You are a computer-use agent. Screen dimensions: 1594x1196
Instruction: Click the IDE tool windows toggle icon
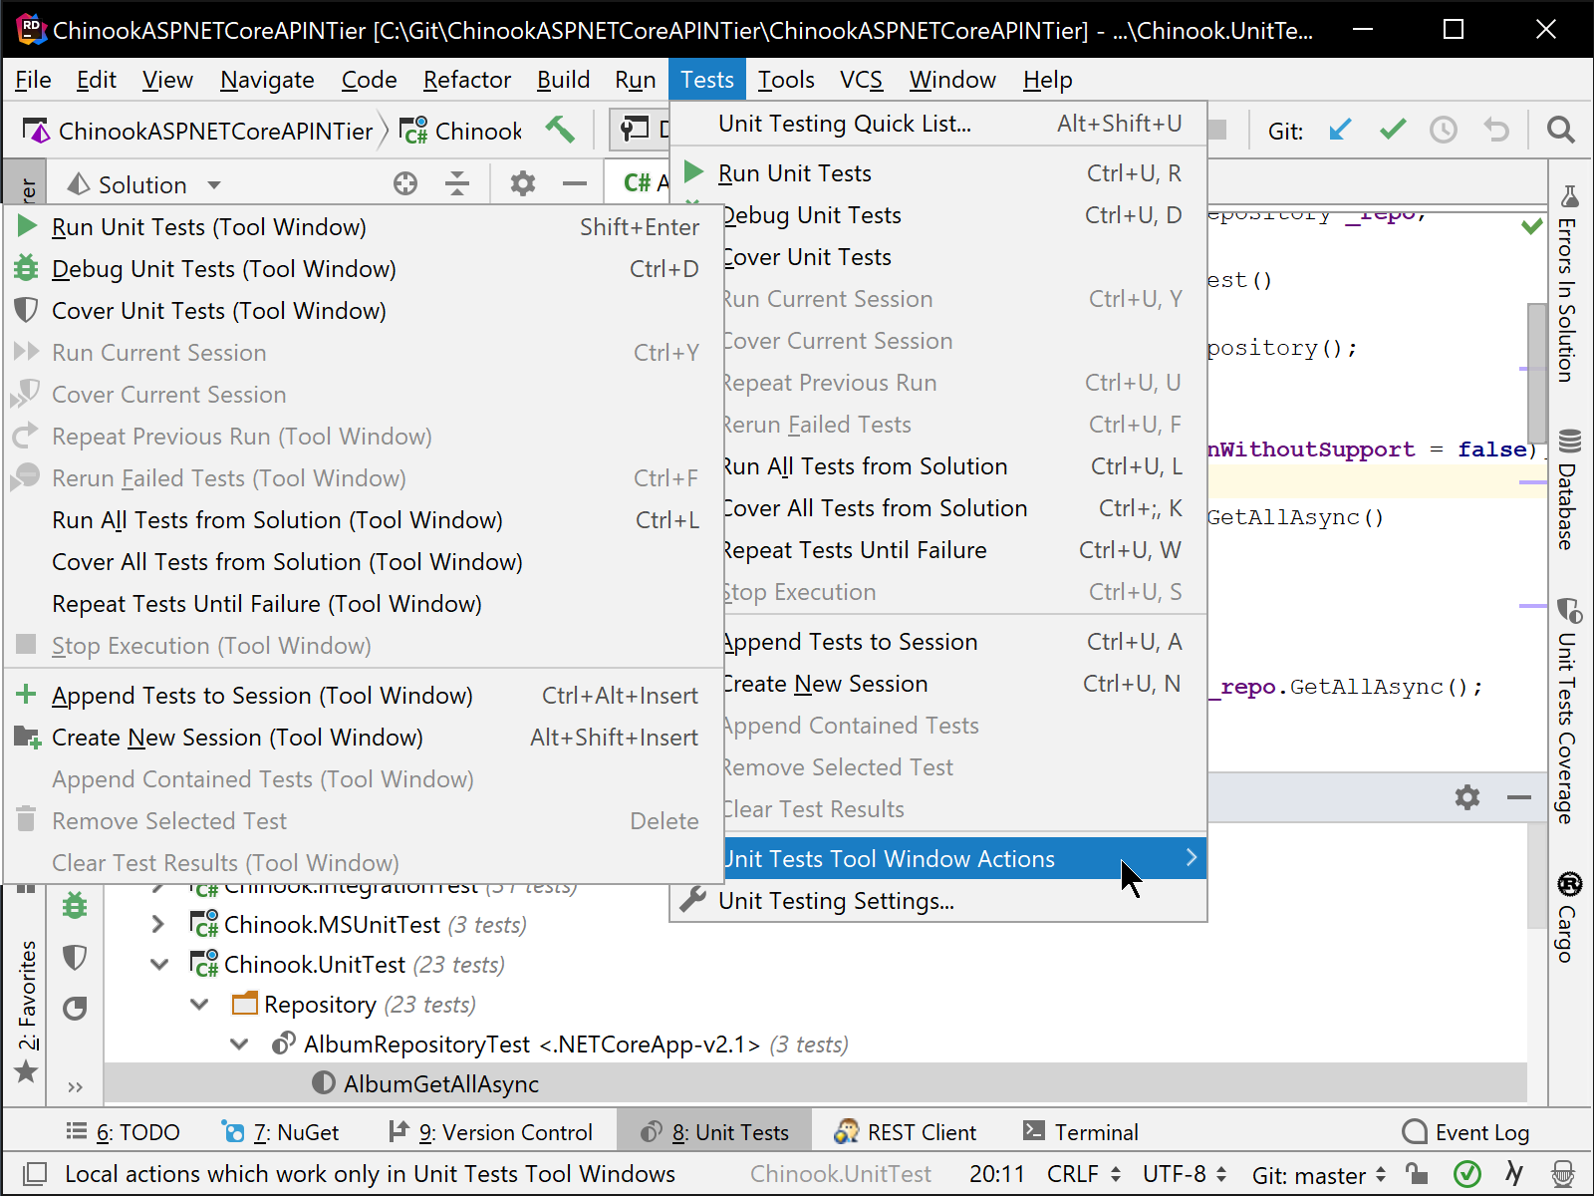[35, 1174]
